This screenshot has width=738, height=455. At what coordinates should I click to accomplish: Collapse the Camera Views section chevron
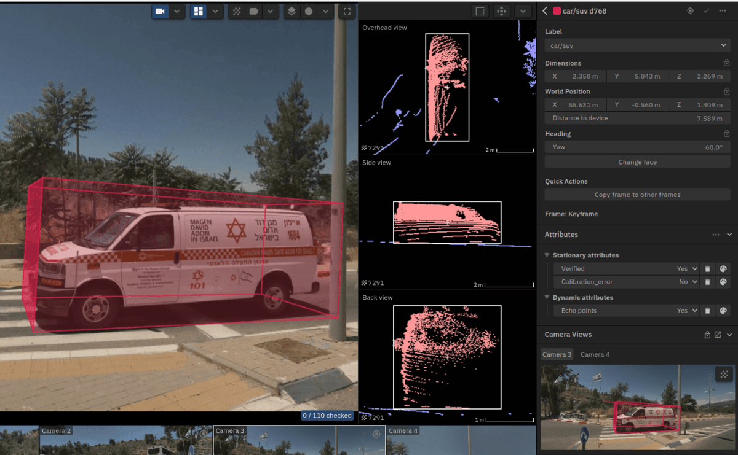[729, 335]
